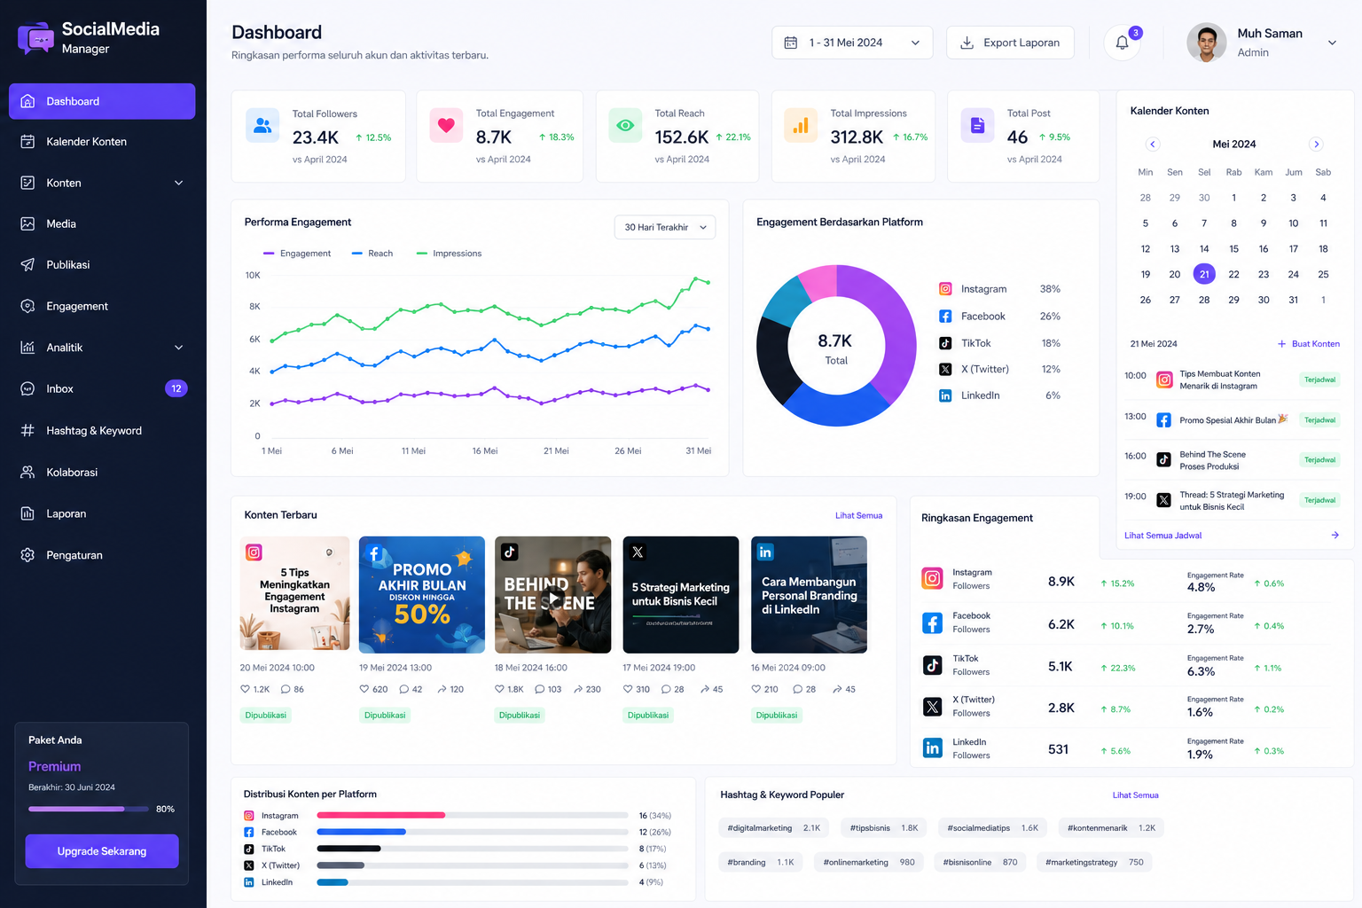Click comment count 42 on Facebook promo post
1362x908 pixels.
pos(411,689)
